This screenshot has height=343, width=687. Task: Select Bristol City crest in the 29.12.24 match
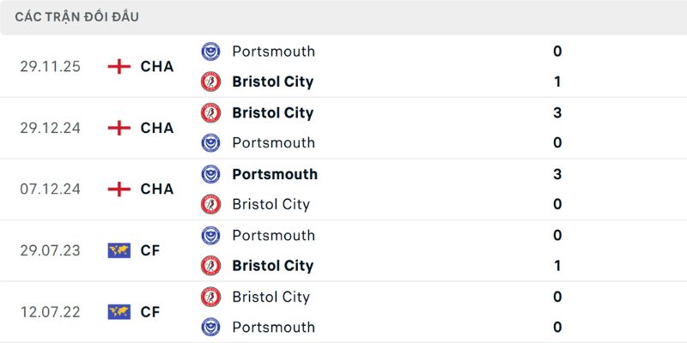[x=210, y=113]
